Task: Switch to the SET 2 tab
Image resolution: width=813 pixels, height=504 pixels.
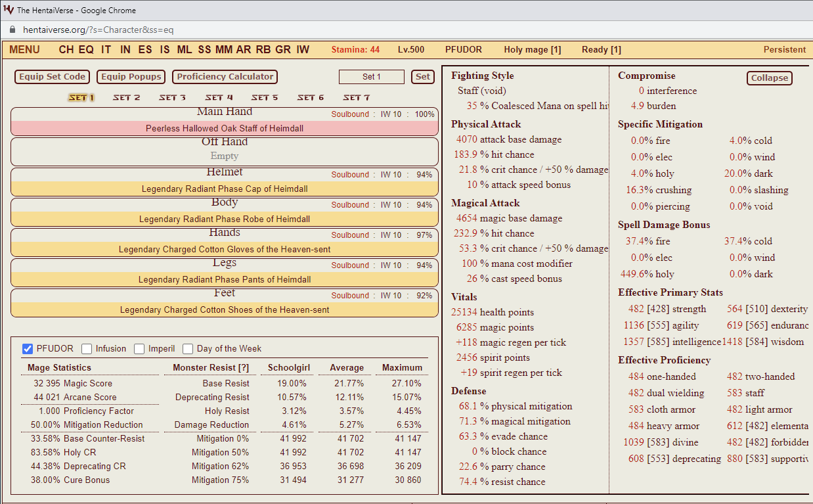Action: 127,97
